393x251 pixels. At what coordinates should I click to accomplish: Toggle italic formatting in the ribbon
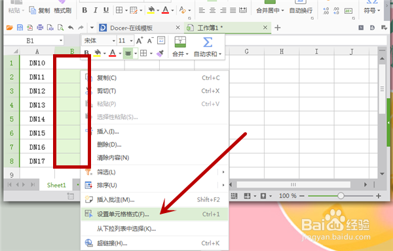pyautogui.click(x=95, y=10)
